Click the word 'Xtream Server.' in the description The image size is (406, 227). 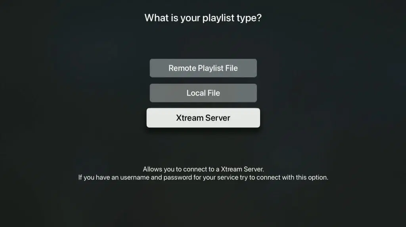click(x=242, y=169)
